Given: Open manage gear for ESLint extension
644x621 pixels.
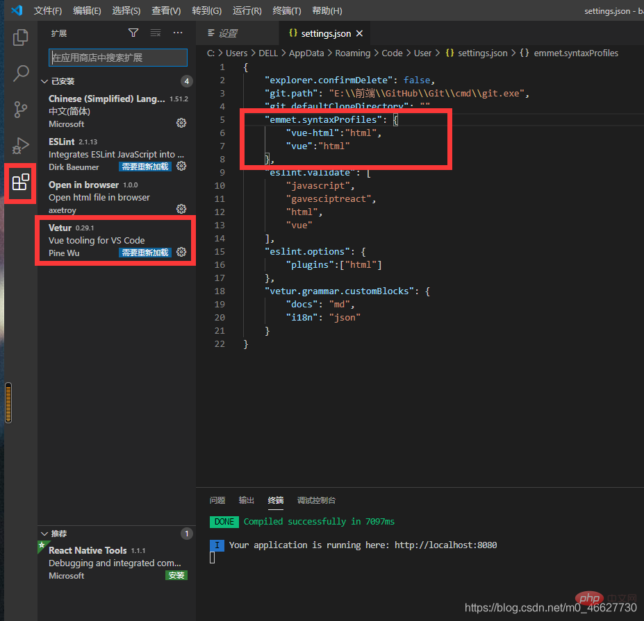Looking at the screenshot, I should 181,166.
